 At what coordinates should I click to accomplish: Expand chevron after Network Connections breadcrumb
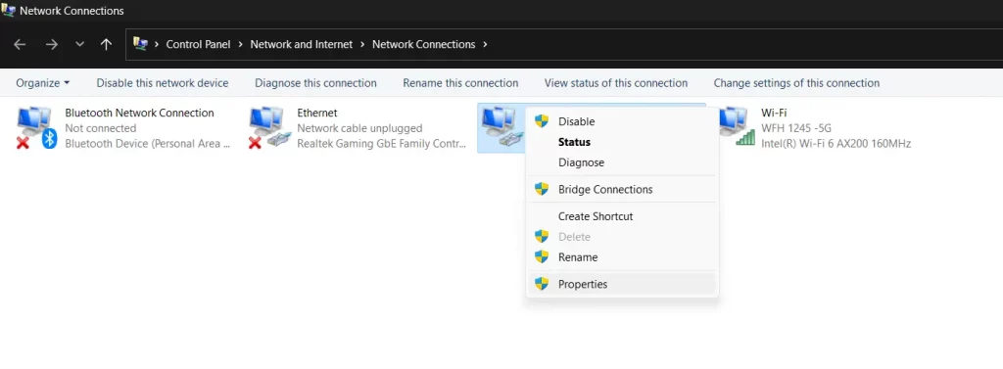point(485,44)
